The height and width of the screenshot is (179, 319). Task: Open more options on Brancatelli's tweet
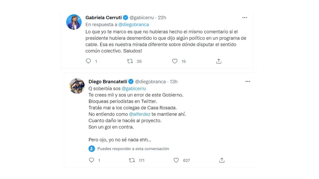click(x=248, y=81)
